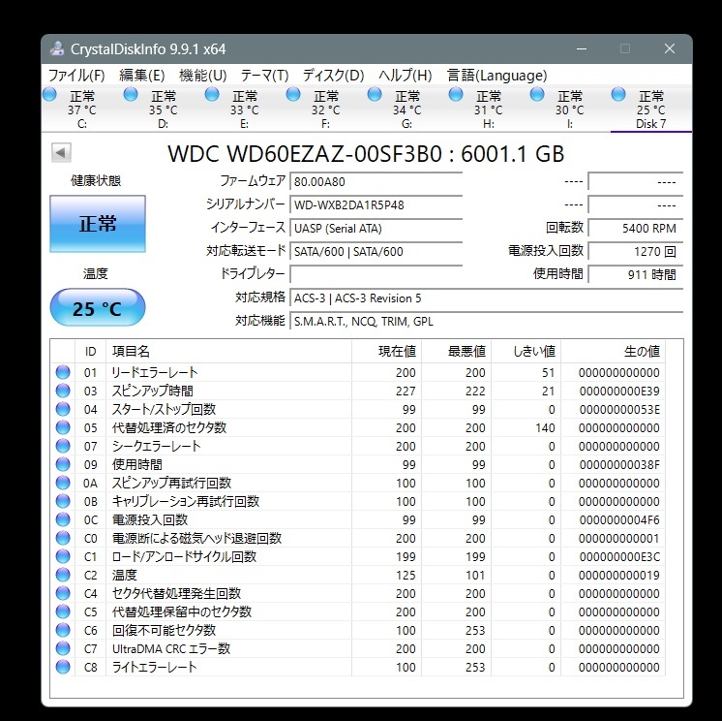722x721 pixels.
Task: Minimize the CrystalDiskInfo window
Action: pyautogui.click(x=582, y=48)
